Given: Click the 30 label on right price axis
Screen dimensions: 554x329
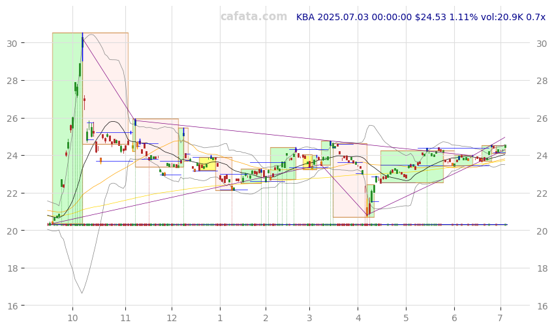Looking at the screenshot, I should pos(542,44).
